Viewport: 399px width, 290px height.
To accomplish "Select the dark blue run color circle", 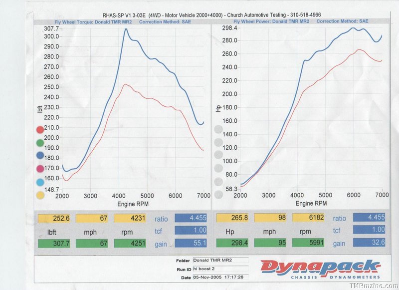I will [x=40, y=155].
